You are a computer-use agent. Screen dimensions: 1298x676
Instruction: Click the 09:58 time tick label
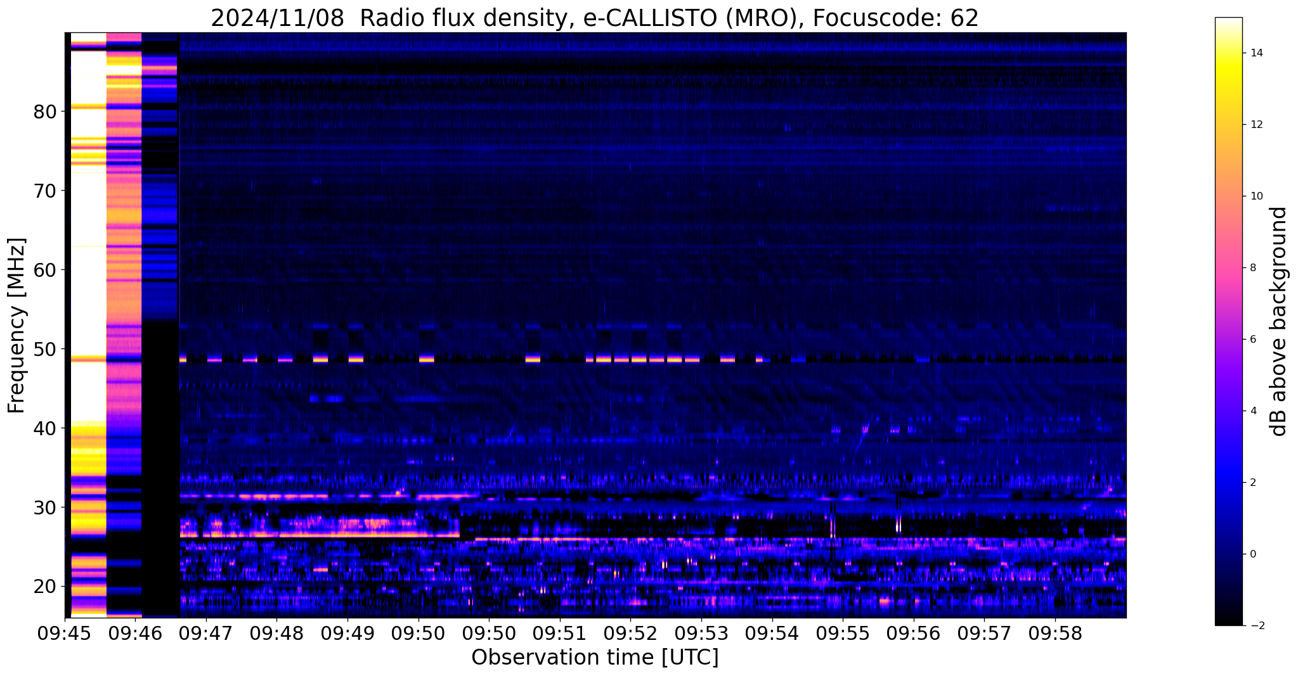point(1055,634)
